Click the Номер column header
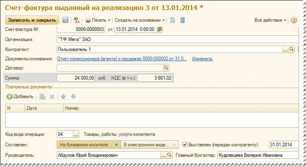Viewport: 306px width, 166px height. pyautogui.click(x=181, y=108)
